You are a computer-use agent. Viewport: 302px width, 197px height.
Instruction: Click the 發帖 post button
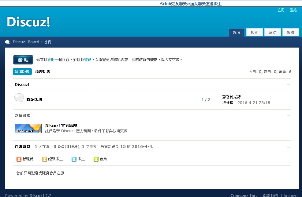[x=23, y=60]
